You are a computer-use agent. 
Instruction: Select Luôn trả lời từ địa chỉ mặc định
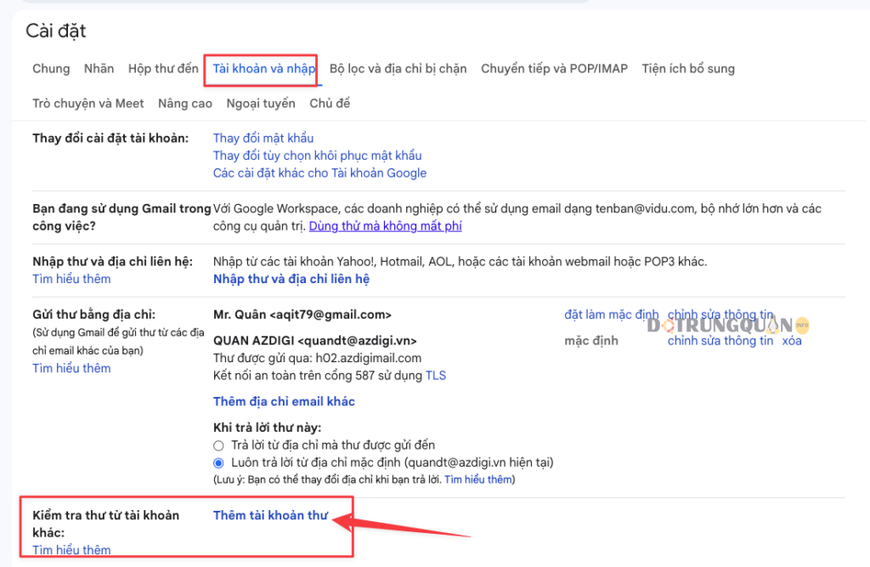click(218, 462)
